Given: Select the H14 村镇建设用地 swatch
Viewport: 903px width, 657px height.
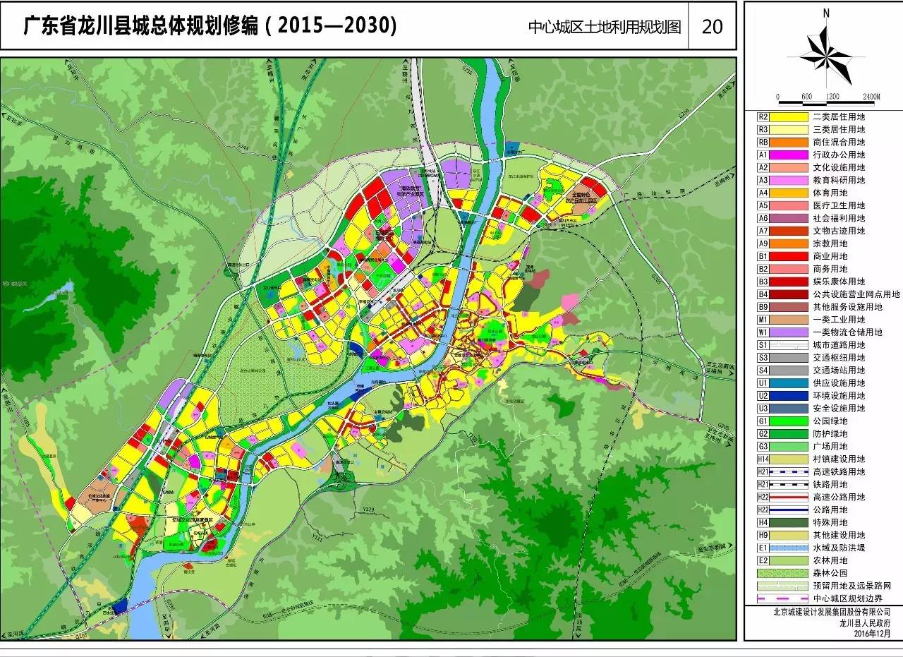Looking at the screenshot, I should pos(789,460).
